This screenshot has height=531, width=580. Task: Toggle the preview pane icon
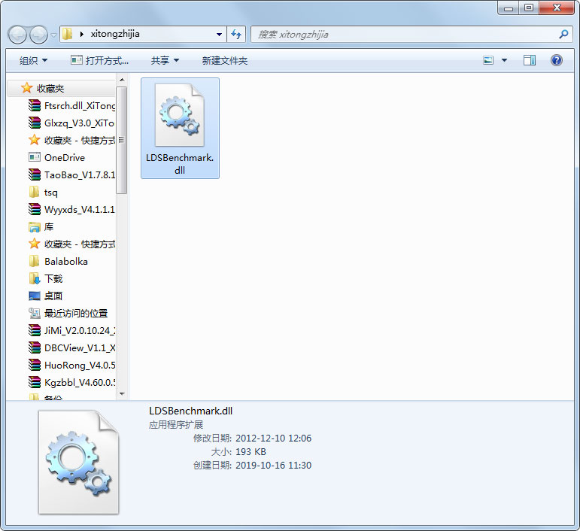click(530, 60)
